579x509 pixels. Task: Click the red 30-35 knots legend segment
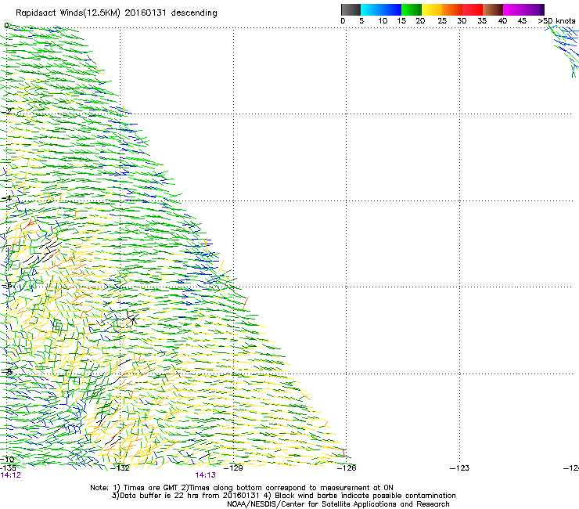click(473, 9)
